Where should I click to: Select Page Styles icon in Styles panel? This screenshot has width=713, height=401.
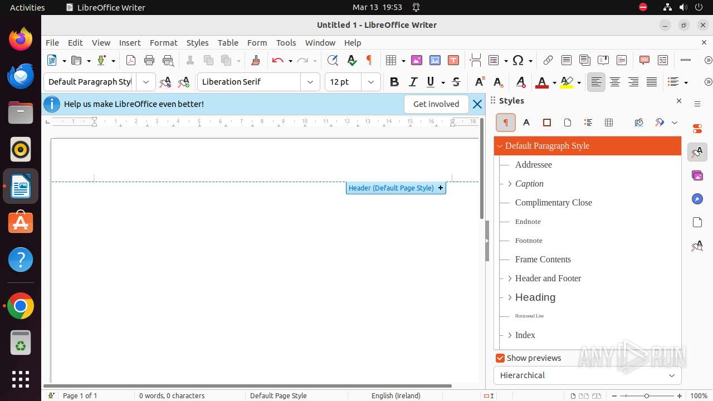click(x=568, y=123)
